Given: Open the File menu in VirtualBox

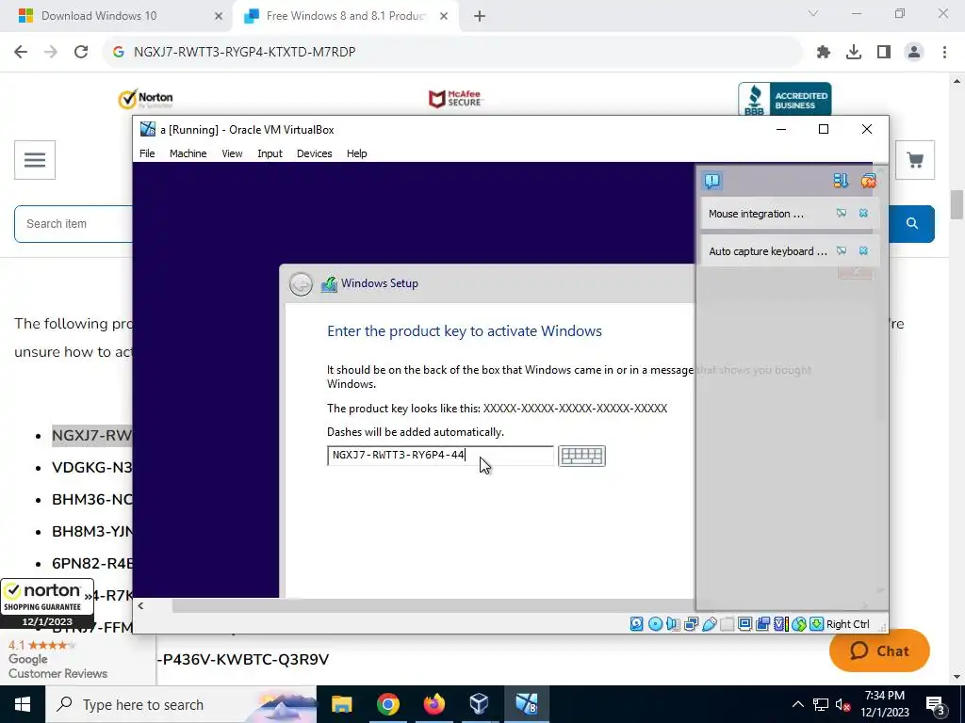Looking at the screenshot, I should pos(147,153).
